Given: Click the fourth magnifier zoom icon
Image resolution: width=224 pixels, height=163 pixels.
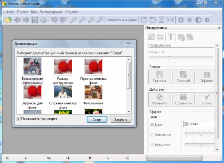Looking at the screenshot, I should [100, 20].
